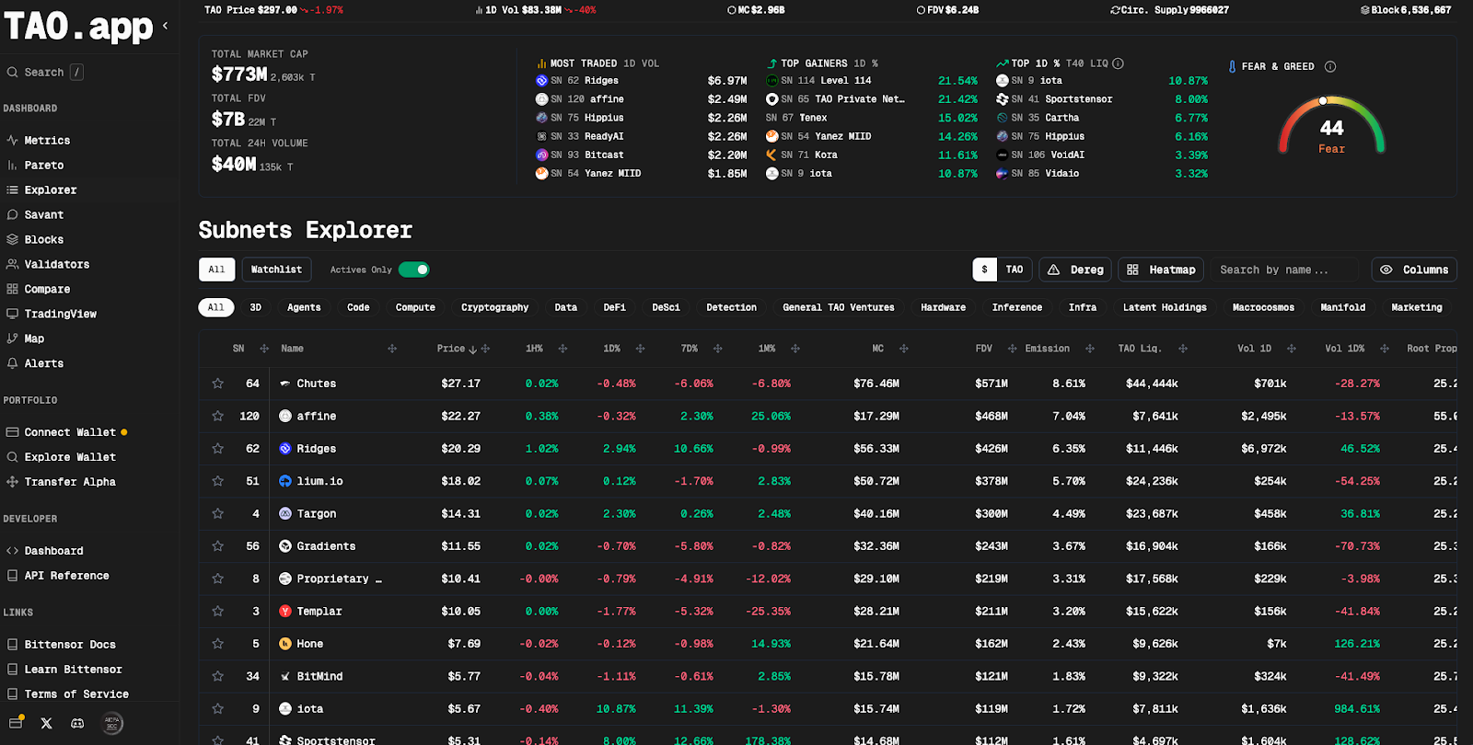Toggle the Actives Only switch

[x=414, y=269]
